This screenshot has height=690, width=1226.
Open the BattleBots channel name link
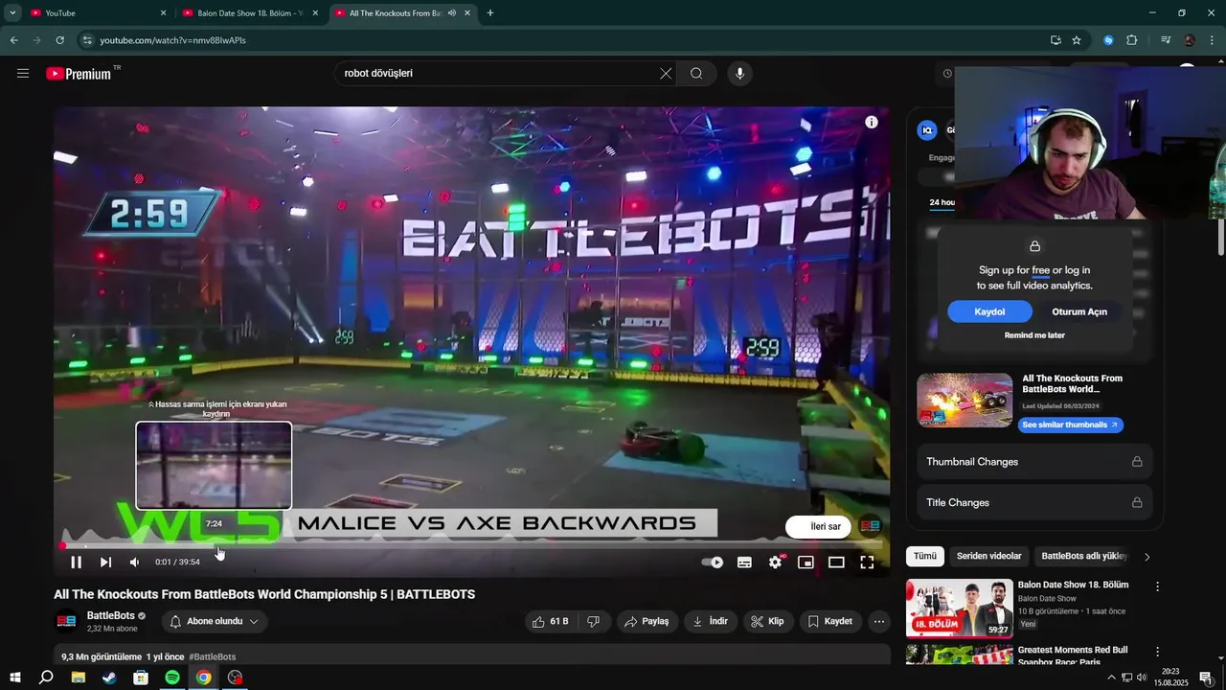point(111,615)
